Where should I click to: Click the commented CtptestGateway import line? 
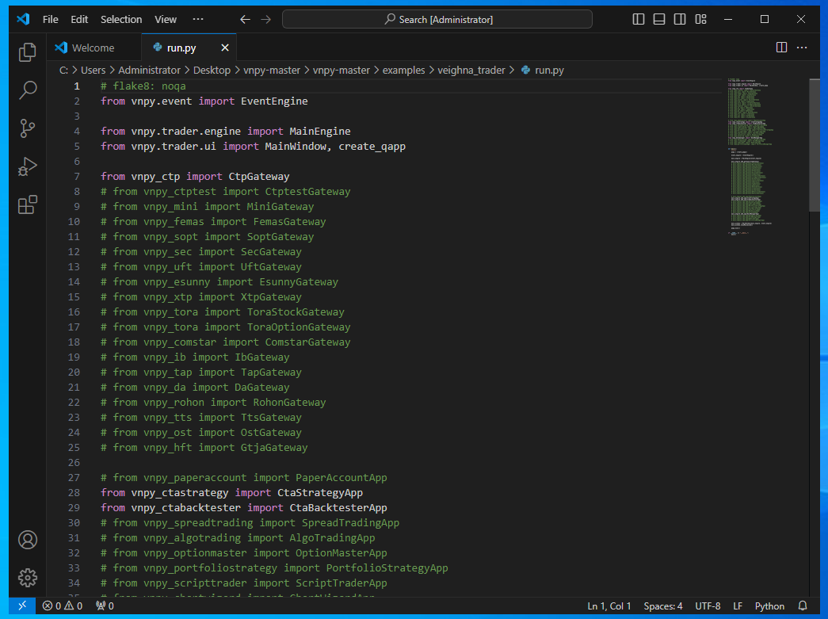[226, 192]
